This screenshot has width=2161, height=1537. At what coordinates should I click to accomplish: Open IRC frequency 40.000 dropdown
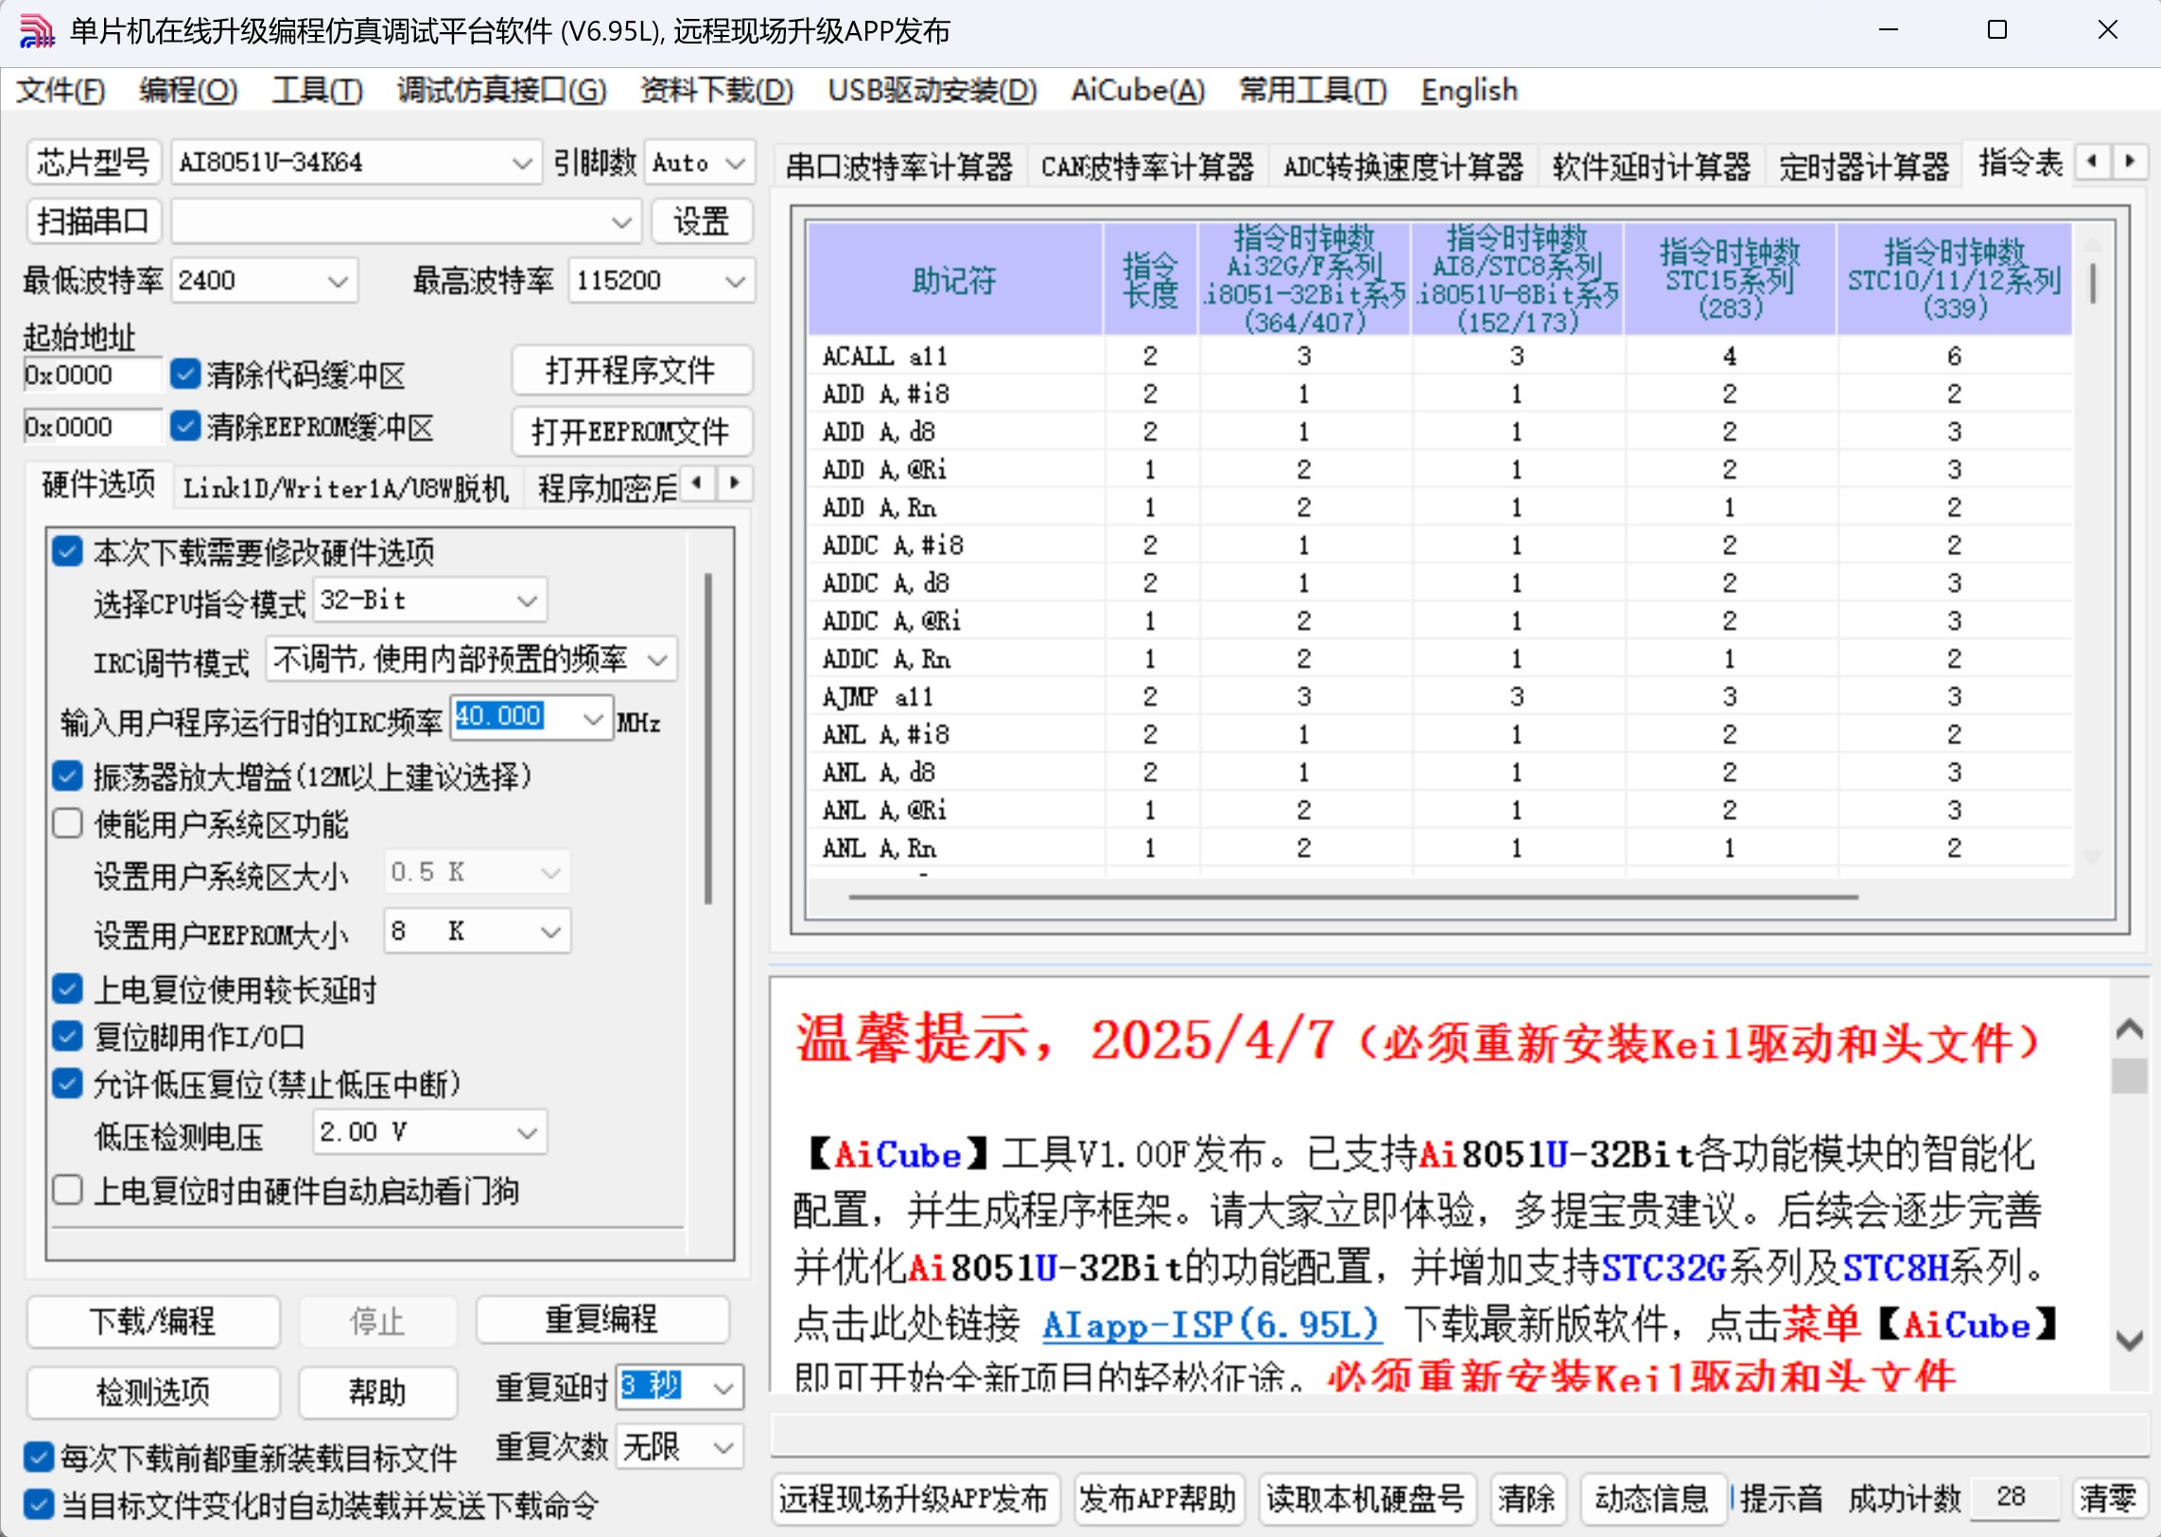[x=531, y=717]
